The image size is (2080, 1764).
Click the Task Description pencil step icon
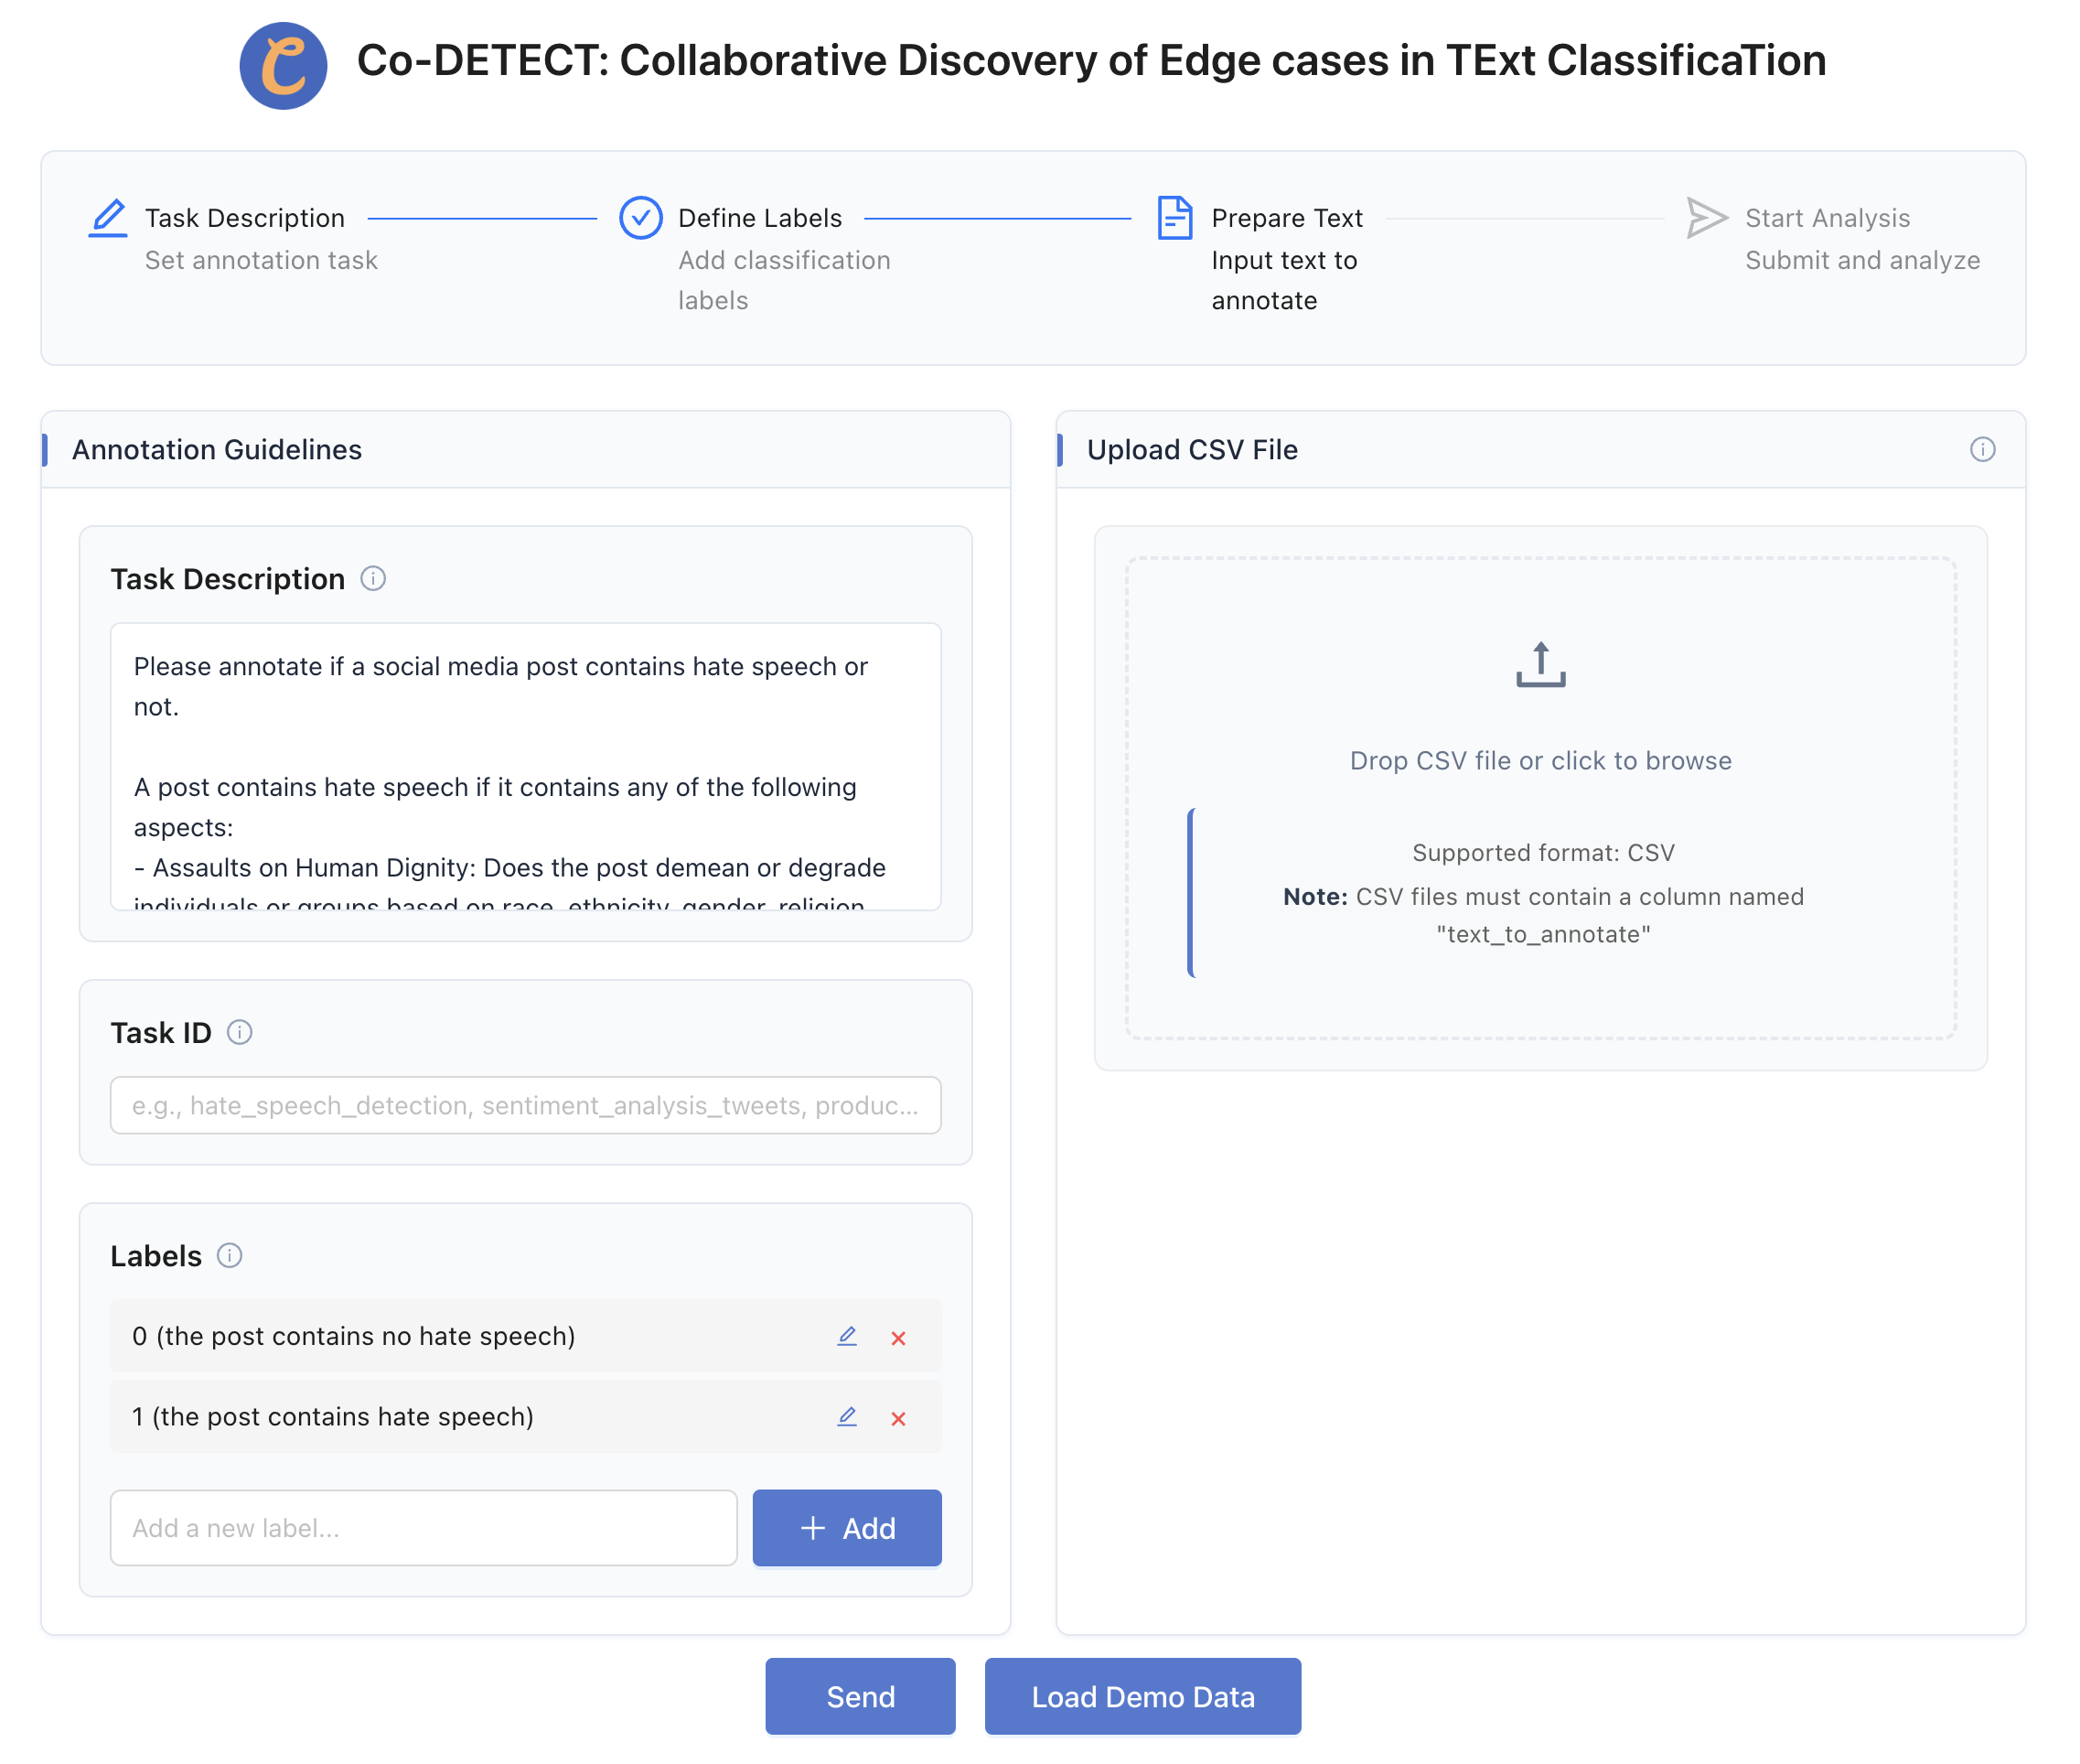click(x=108, y=218)
